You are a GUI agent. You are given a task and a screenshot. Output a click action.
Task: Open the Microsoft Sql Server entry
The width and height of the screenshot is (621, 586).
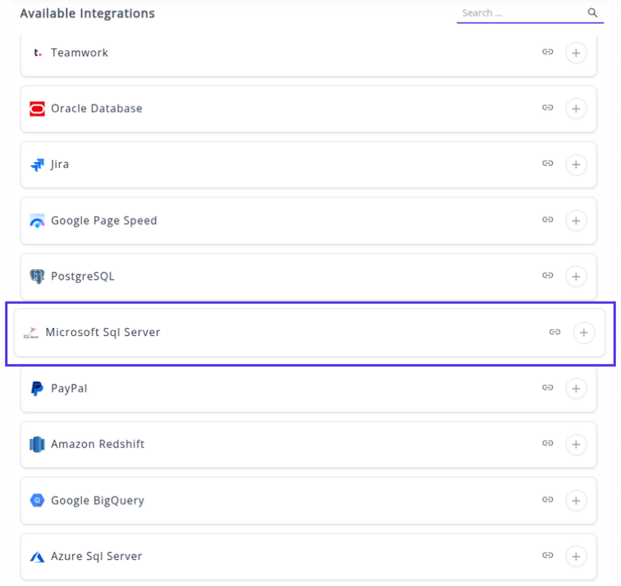[103, 332]
